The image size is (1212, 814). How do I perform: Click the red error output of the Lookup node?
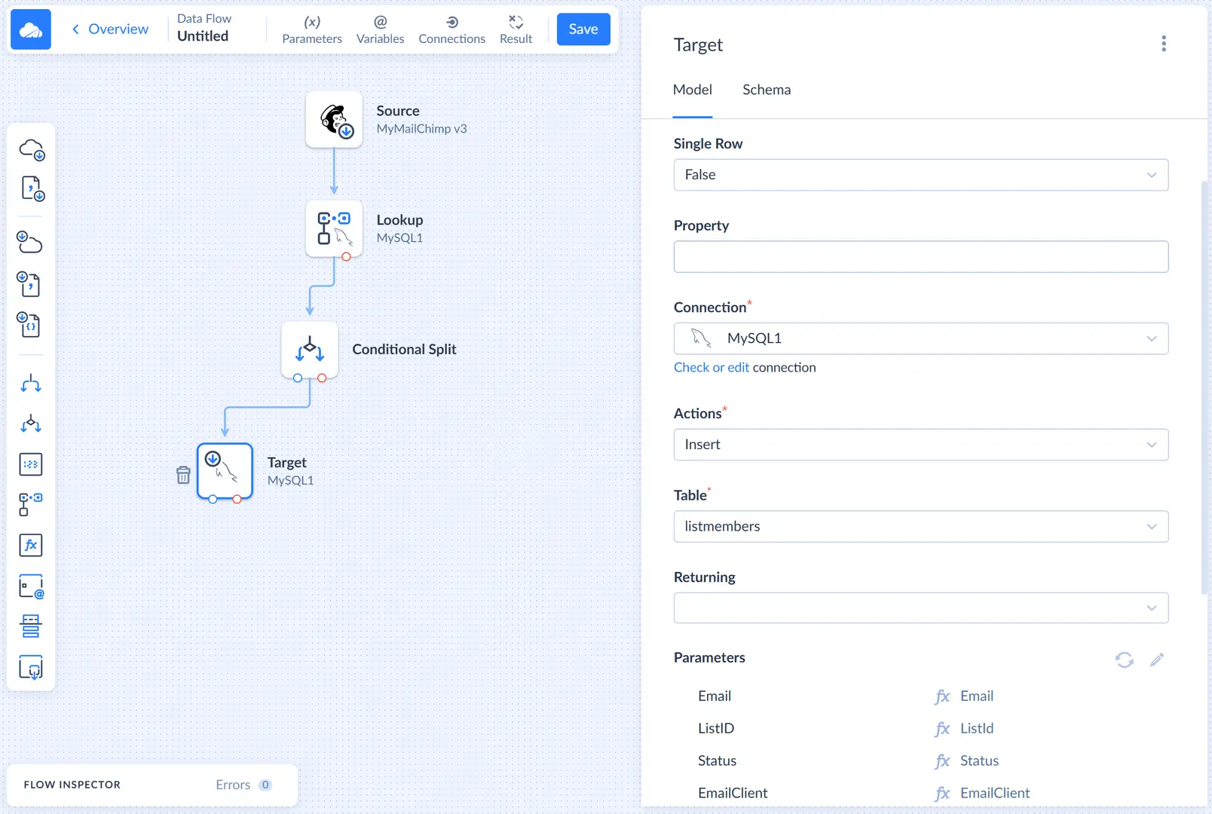(x=346, y=257)
